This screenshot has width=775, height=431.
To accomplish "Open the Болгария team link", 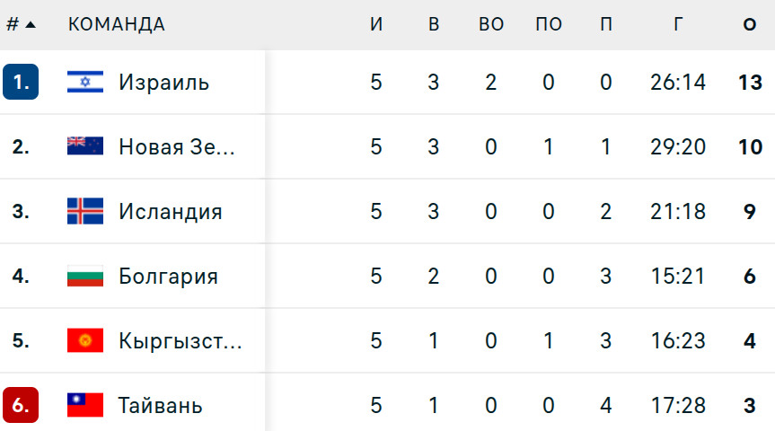I will tap(168, 277).
